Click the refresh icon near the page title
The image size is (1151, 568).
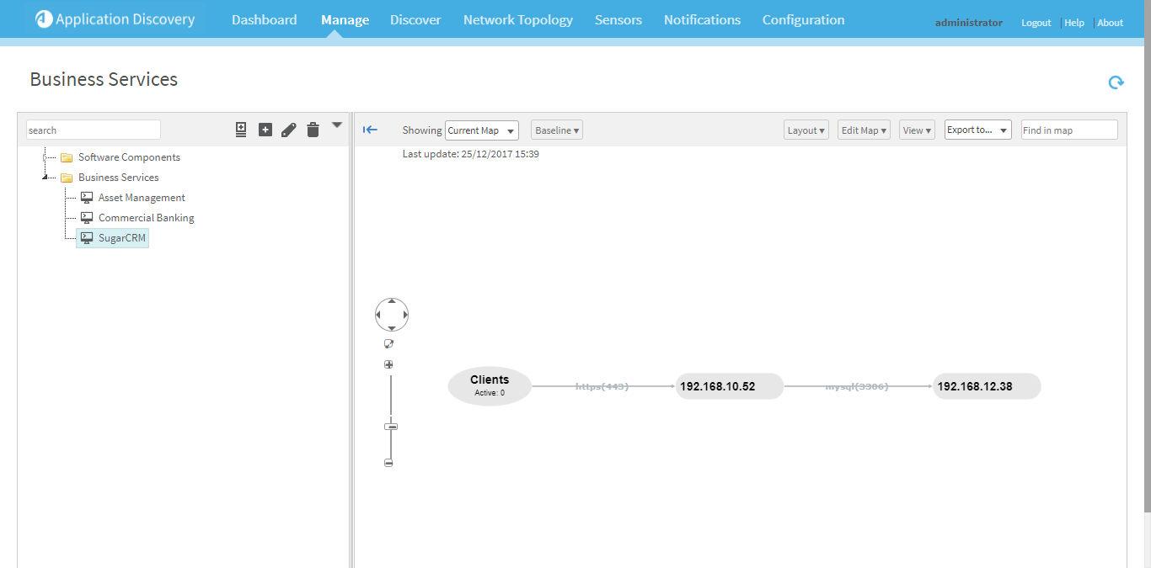pos(1116,82)
